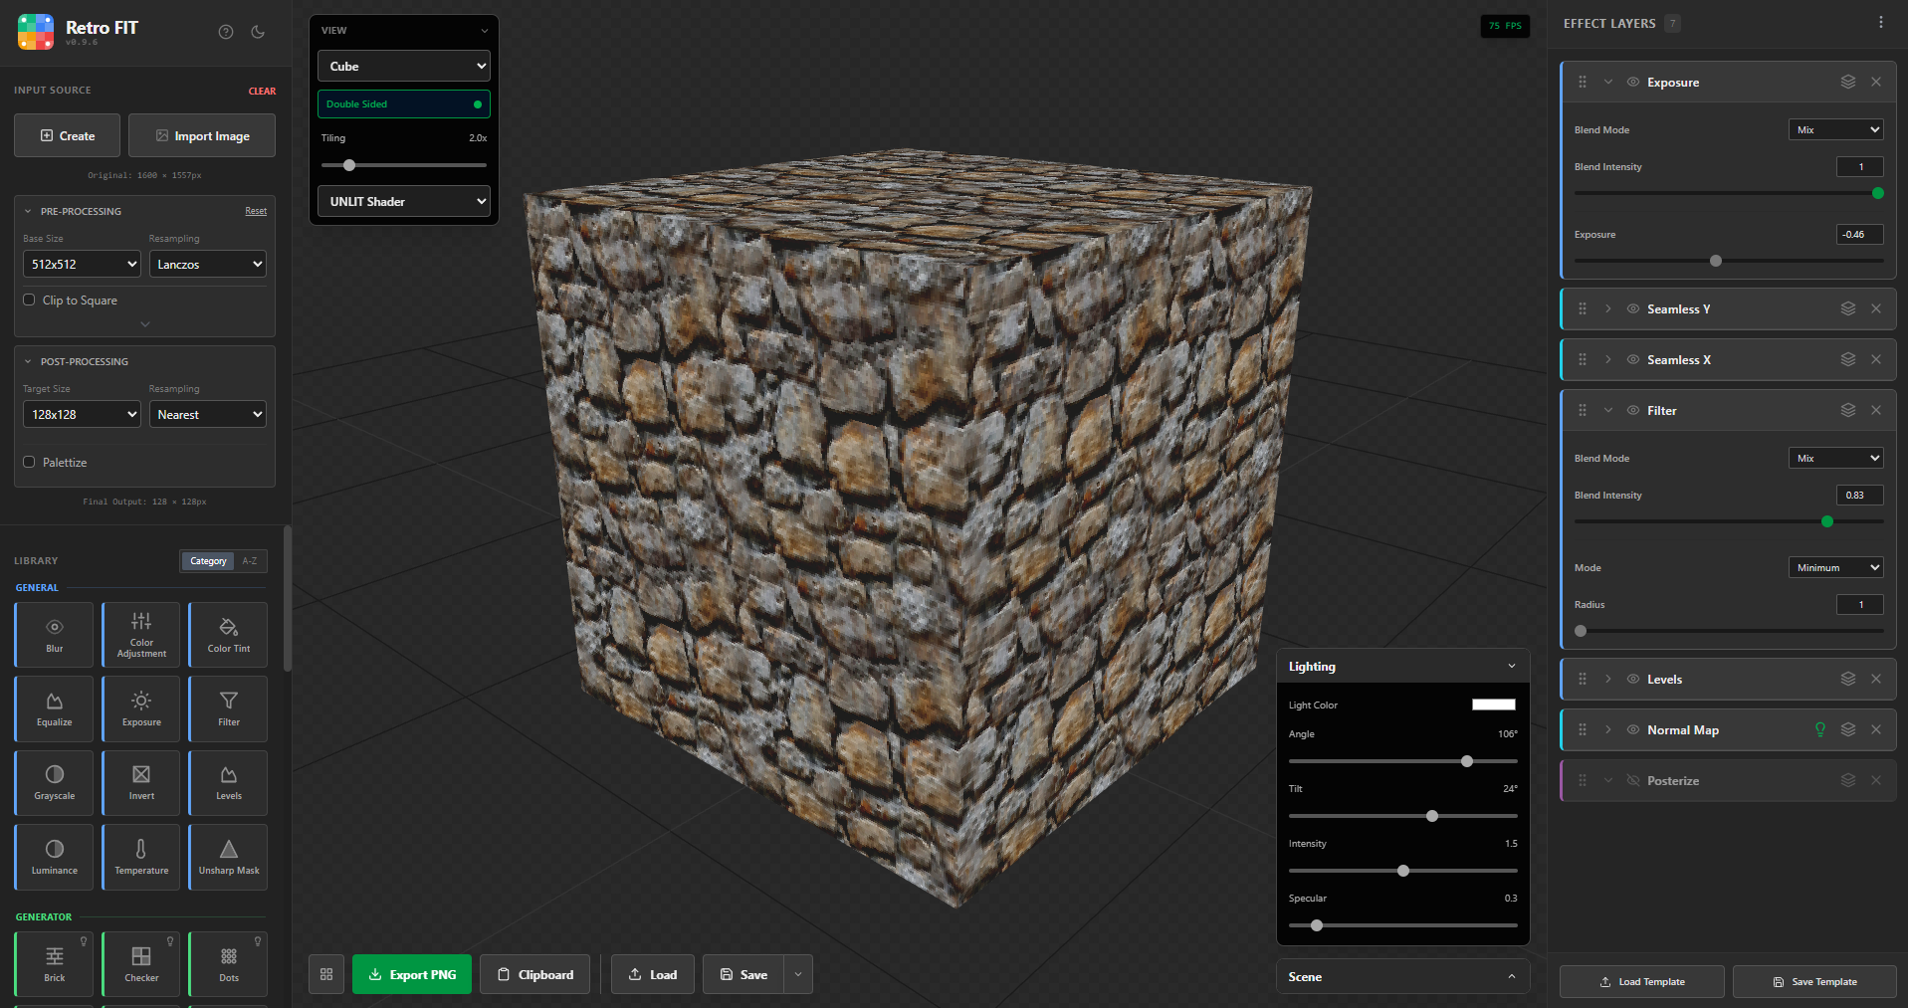Click the Normal Map lightbulb icon

click(1820, 729)
